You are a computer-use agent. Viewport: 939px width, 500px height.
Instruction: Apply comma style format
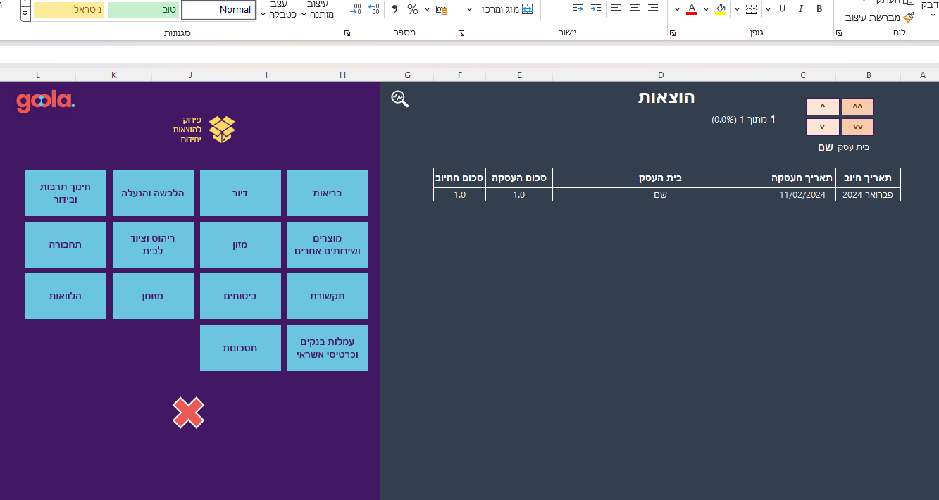[394, 9]
